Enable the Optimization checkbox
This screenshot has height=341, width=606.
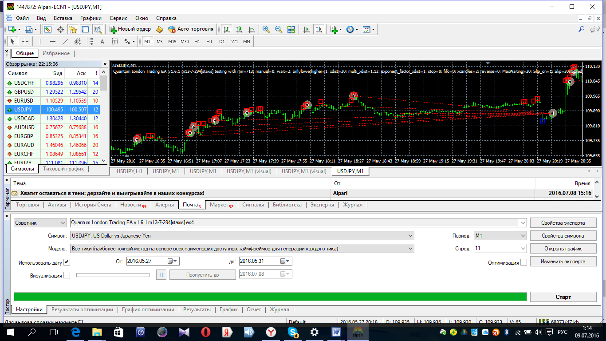pos(524,262)
